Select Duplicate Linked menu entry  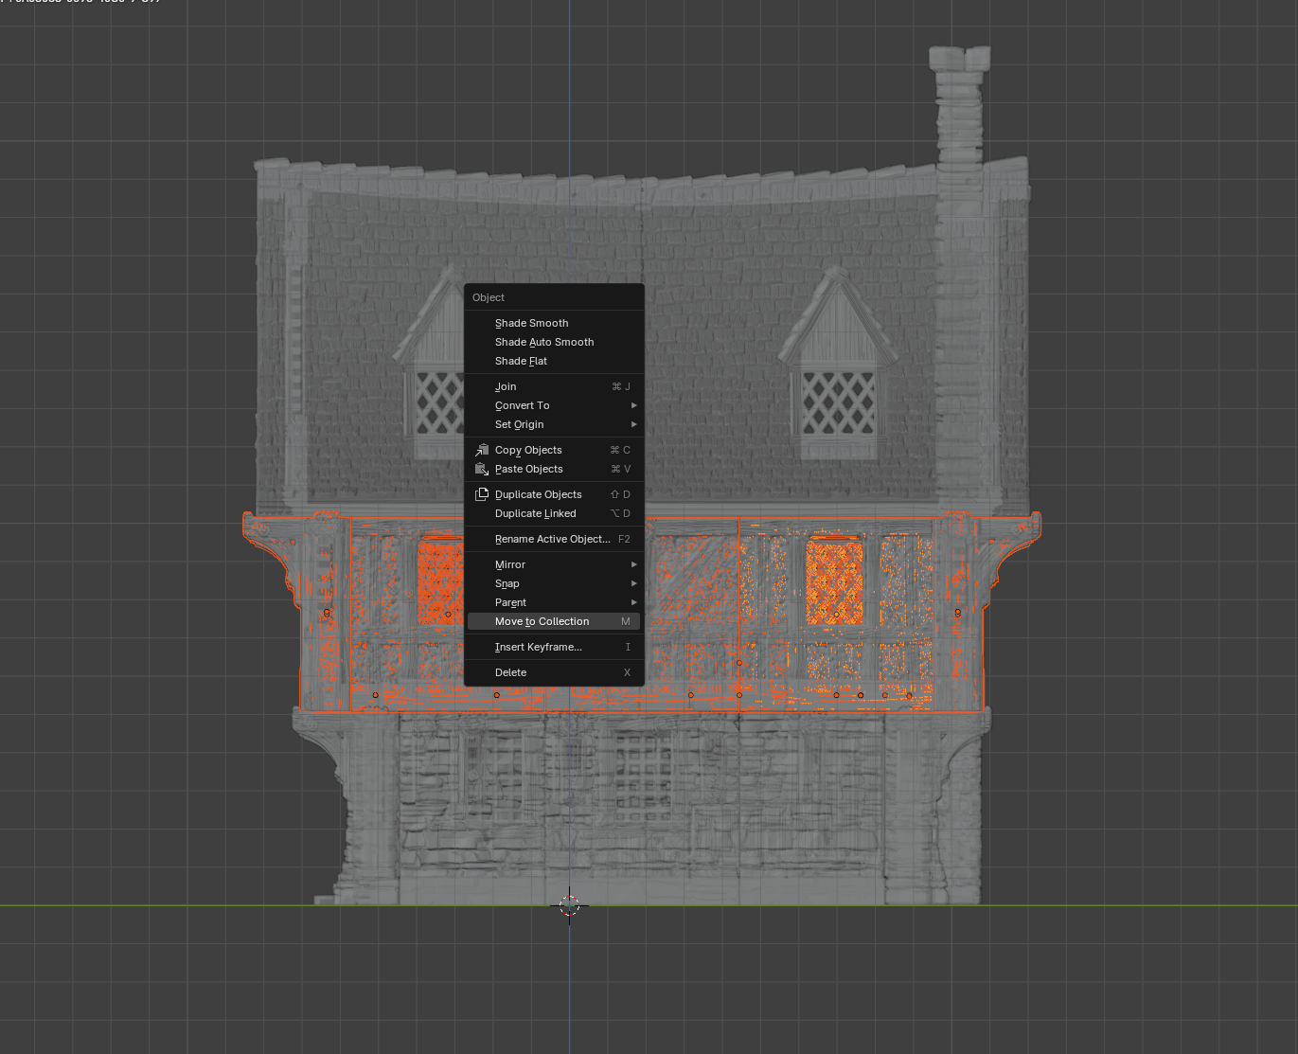(535, 513)
